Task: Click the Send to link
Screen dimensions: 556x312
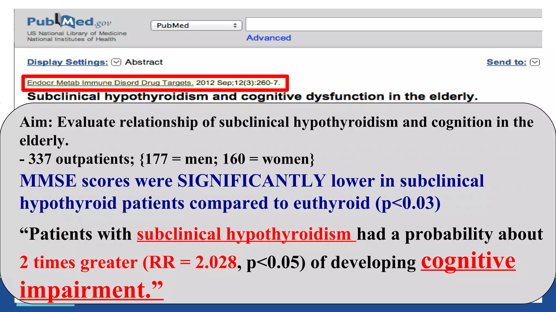Action: [x=507, y=62]
